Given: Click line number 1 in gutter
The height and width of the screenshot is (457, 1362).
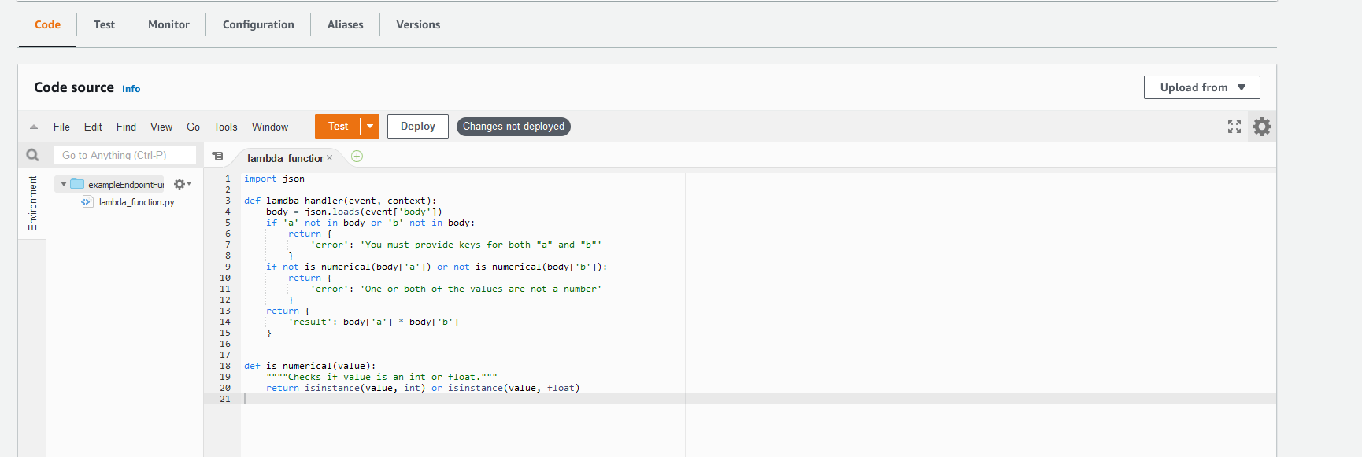Looking at the screenshot, I should 228,179.
